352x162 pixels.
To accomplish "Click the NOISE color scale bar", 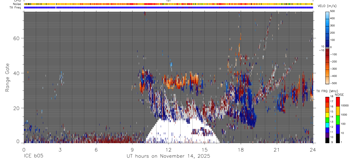I will click(x=338, y=119).
